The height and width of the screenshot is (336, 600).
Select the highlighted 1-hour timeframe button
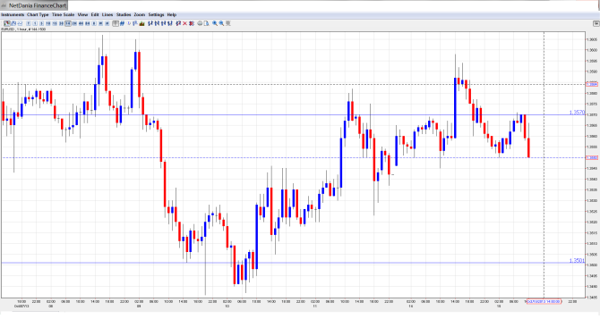(68, 23)
